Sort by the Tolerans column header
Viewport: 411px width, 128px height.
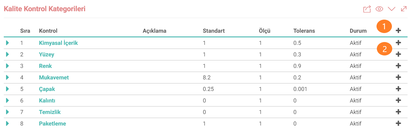point(304,31)
